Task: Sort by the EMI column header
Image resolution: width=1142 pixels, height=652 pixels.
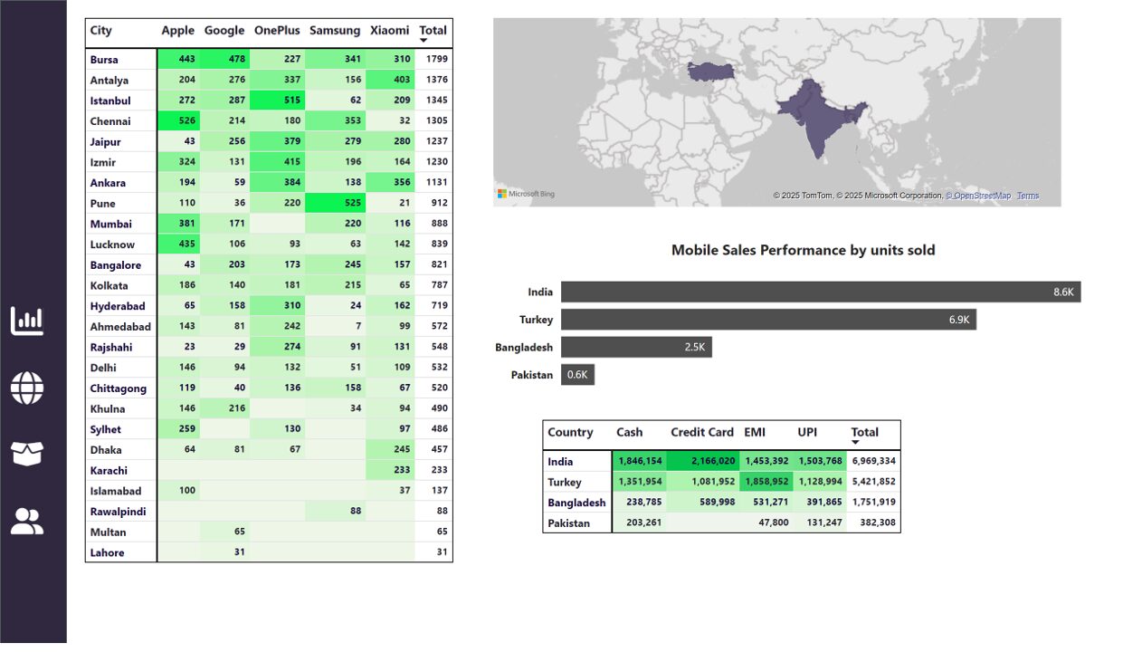Action: pyautogui.click(x=755, y=433)
